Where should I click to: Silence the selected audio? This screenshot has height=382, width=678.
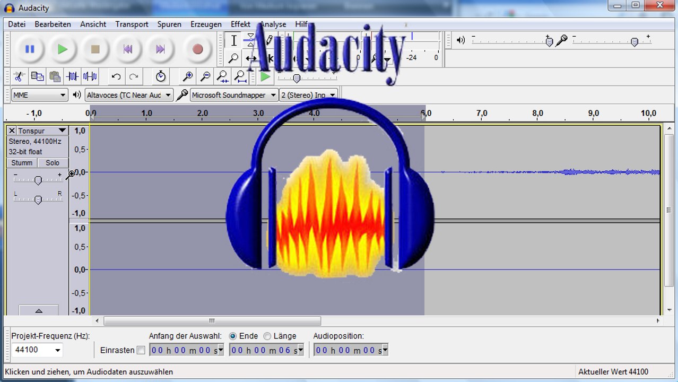tap(90, 76)
